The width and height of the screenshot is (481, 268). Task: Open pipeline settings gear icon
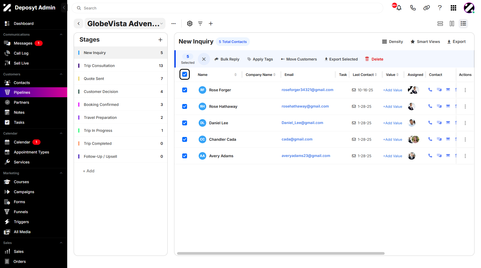point(190,24)
